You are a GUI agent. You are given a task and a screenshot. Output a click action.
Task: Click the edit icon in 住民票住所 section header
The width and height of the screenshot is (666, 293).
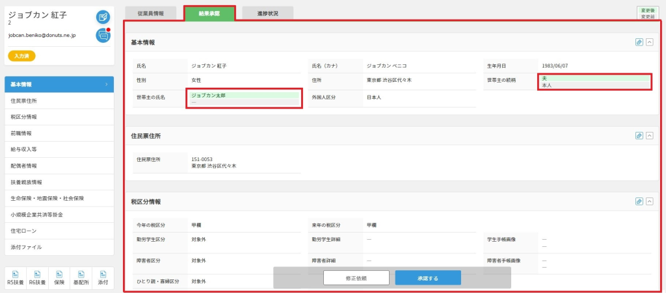(x=639, y=136)
